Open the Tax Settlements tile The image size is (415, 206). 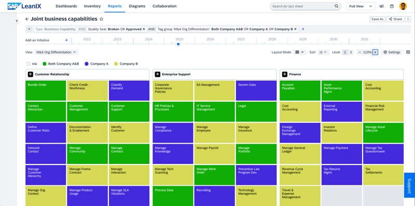tap(383, 175)
